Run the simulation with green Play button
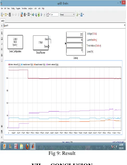The image size is (127, 165). point(39,15)
